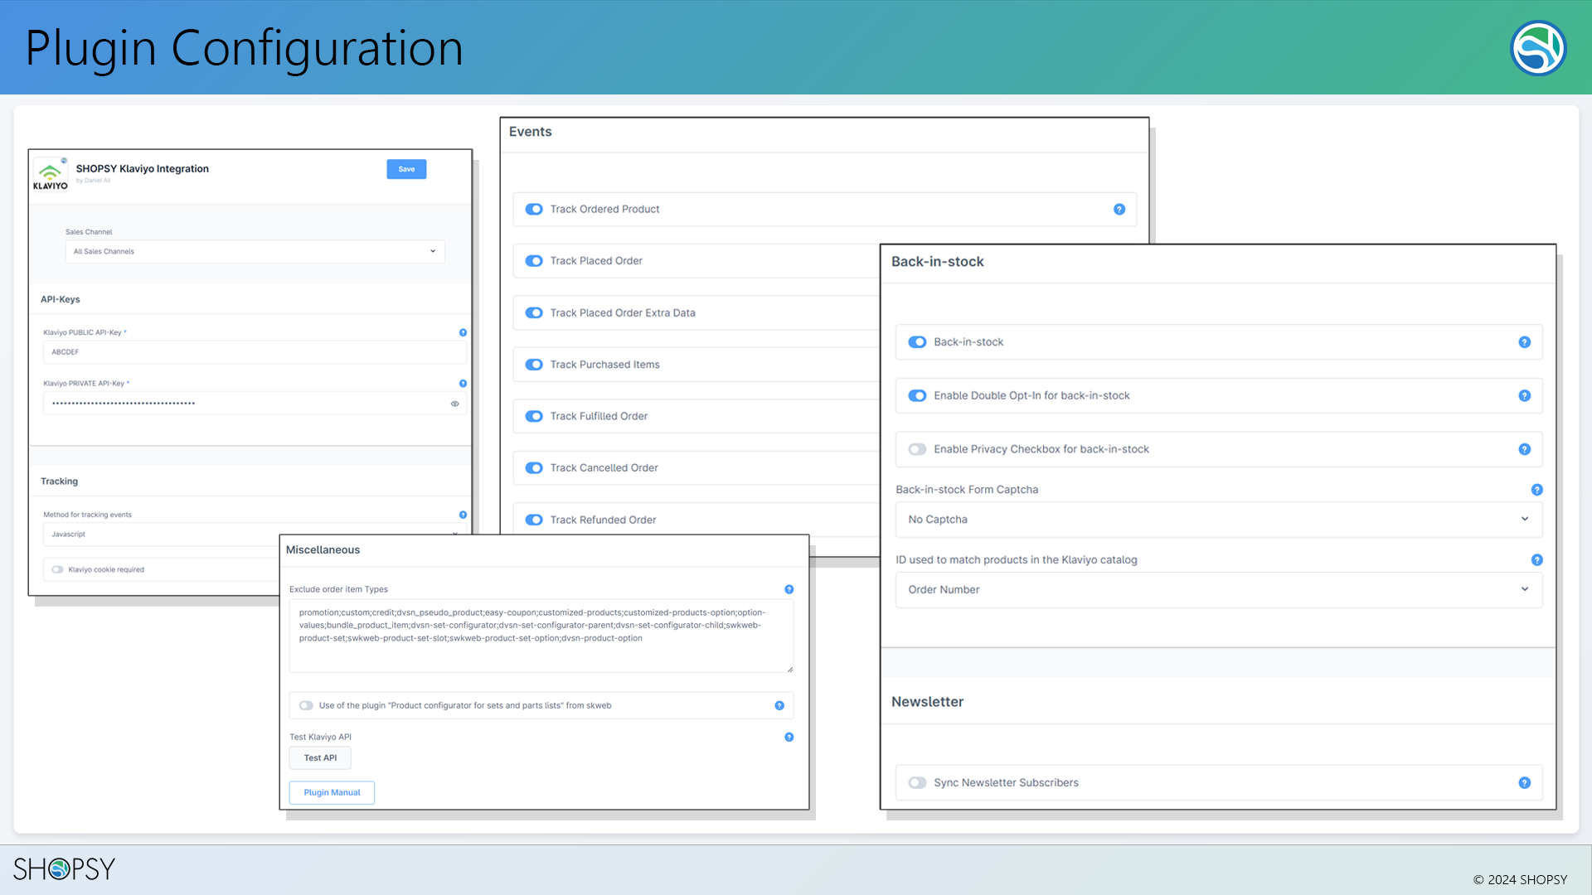Click help icon for Back-in-stock toggle

click(1524, 342)
